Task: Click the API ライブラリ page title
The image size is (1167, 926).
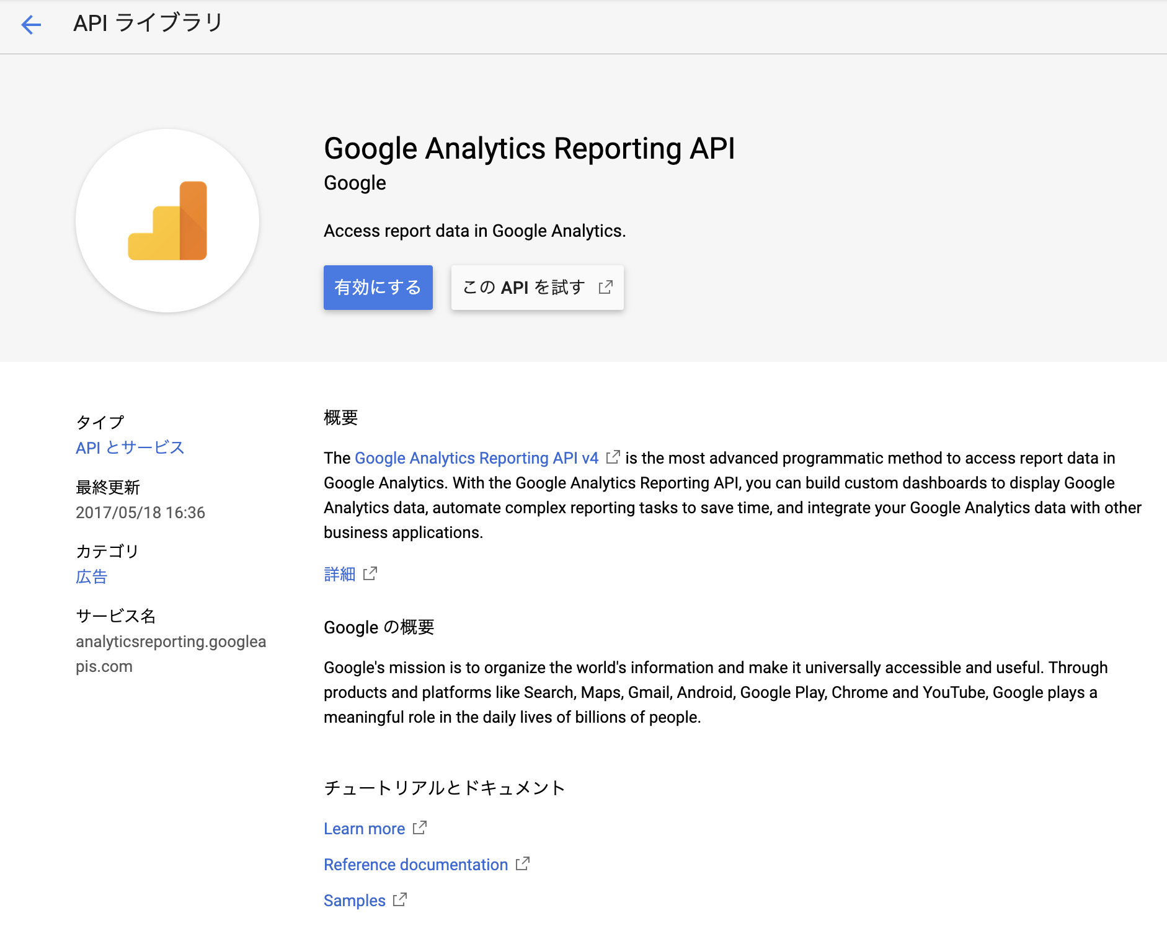Action: point(148,24)
